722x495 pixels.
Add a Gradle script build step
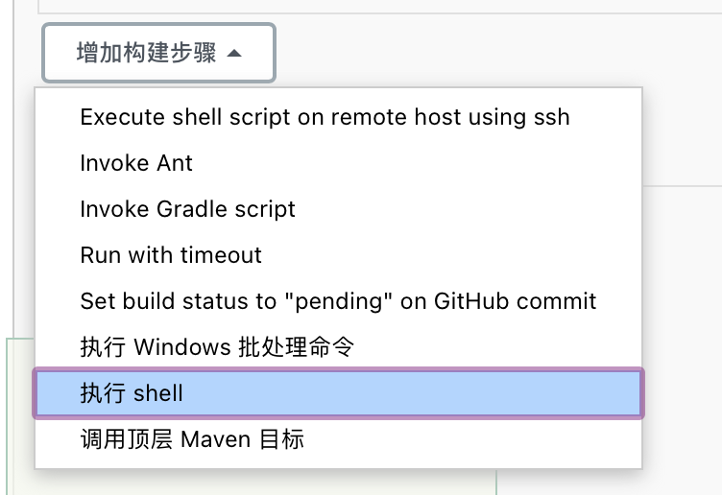(338, 209)
